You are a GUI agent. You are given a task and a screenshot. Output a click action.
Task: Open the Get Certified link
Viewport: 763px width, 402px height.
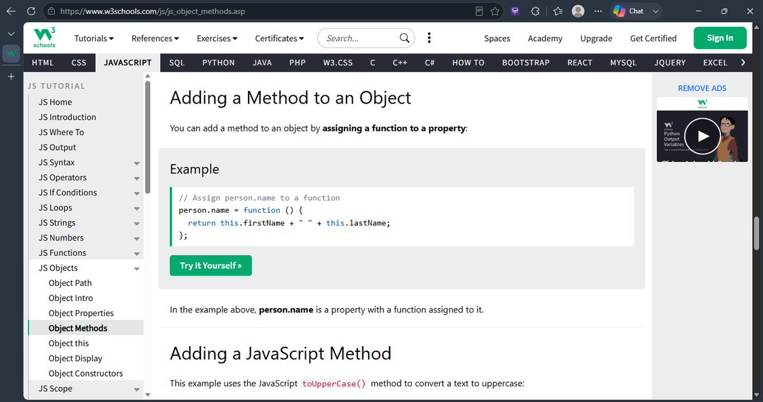click(x=653, y=38)
